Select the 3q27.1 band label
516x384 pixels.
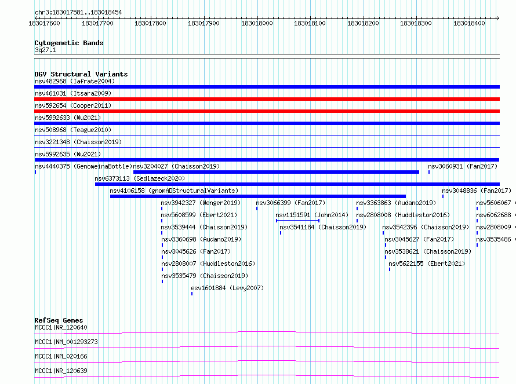pos(45,50)
